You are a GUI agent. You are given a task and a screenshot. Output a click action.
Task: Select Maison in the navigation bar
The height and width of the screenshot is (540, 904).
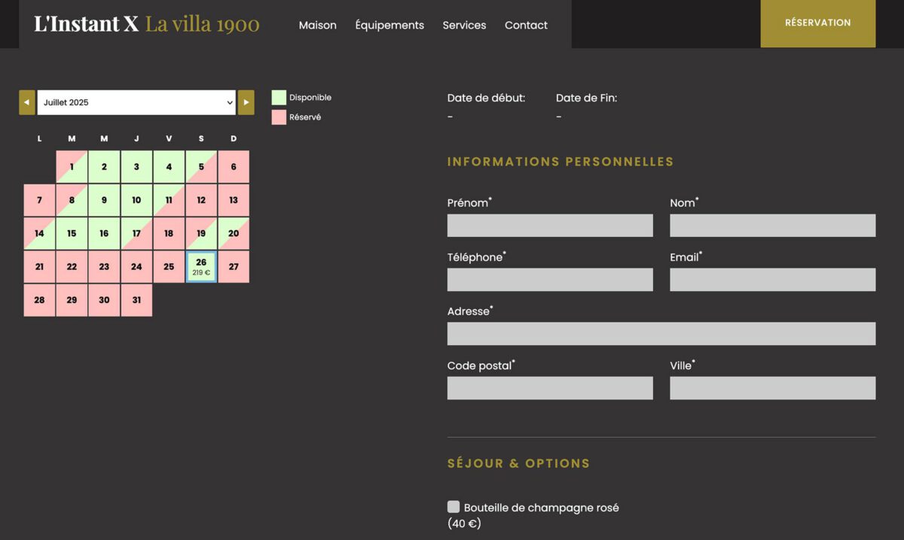tap(317, 25)
